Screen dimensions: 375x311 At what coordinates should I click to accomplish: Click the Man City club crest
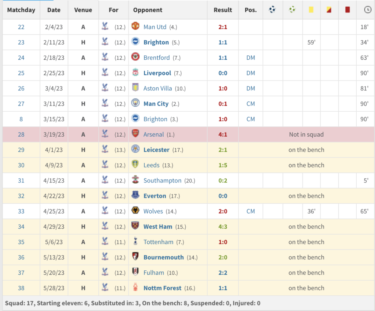click(135, 103)
